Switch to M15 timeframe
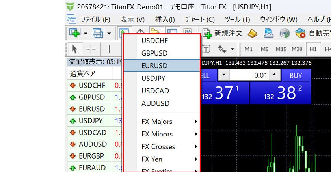 (281, 49)
